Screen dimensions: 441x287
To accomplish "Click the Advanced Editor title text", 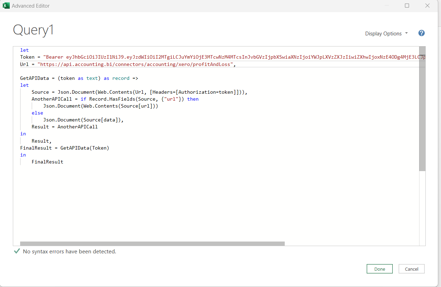I will pyautogui.click(x=31, y=6).
